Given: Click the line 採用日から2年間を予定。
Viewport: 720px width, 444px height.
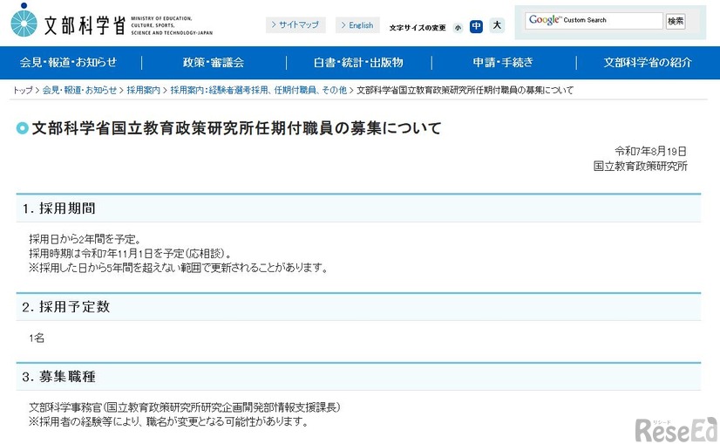Looking at the screenshot, I should (85, 239).
